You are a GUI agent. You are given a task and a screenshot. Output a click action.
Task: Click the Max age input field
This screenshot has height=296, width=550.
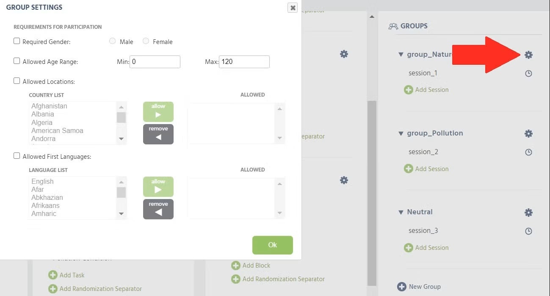pyautogui.click(x=244, y=61)
